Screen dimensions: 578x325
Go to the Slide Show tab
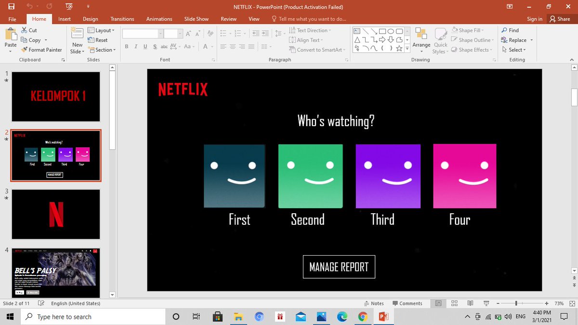(197, 19)
